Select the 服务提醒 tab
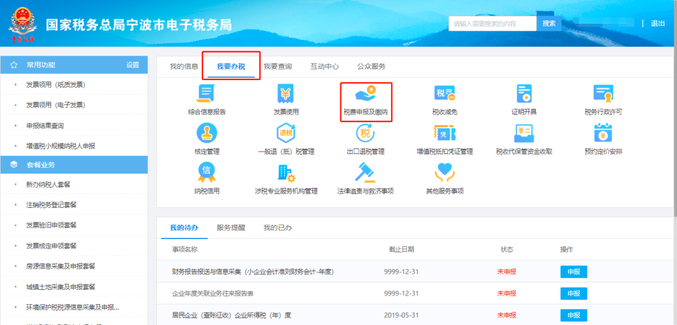 tap(231, 228)
